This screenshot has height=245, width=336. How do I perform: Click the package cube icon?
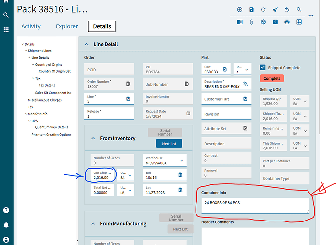(x=263, y=22)
